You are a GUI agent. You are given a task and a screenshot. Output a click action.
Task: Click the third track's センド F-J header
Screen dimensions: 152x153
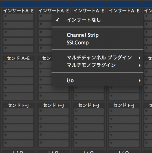pos(89,105)
